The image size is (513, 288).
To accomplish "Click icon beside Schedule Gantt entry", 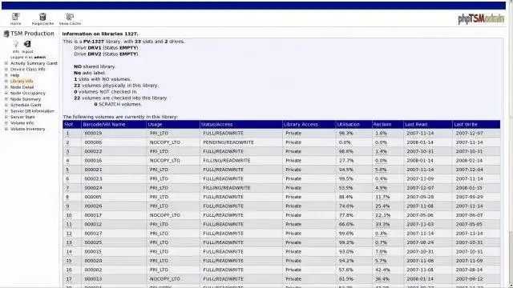I will coord(6,105).
